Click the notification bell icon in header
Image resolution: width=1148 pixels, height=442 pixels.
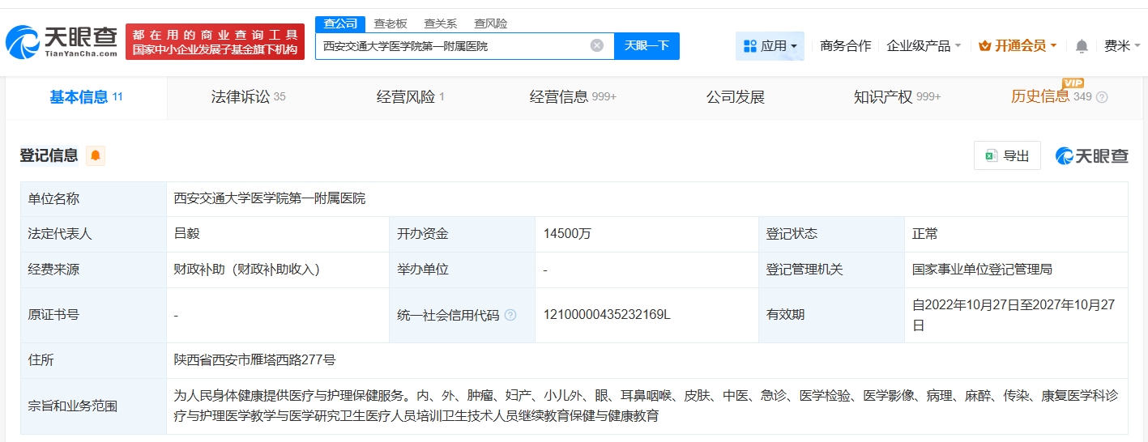click(x=1082, y=46)
